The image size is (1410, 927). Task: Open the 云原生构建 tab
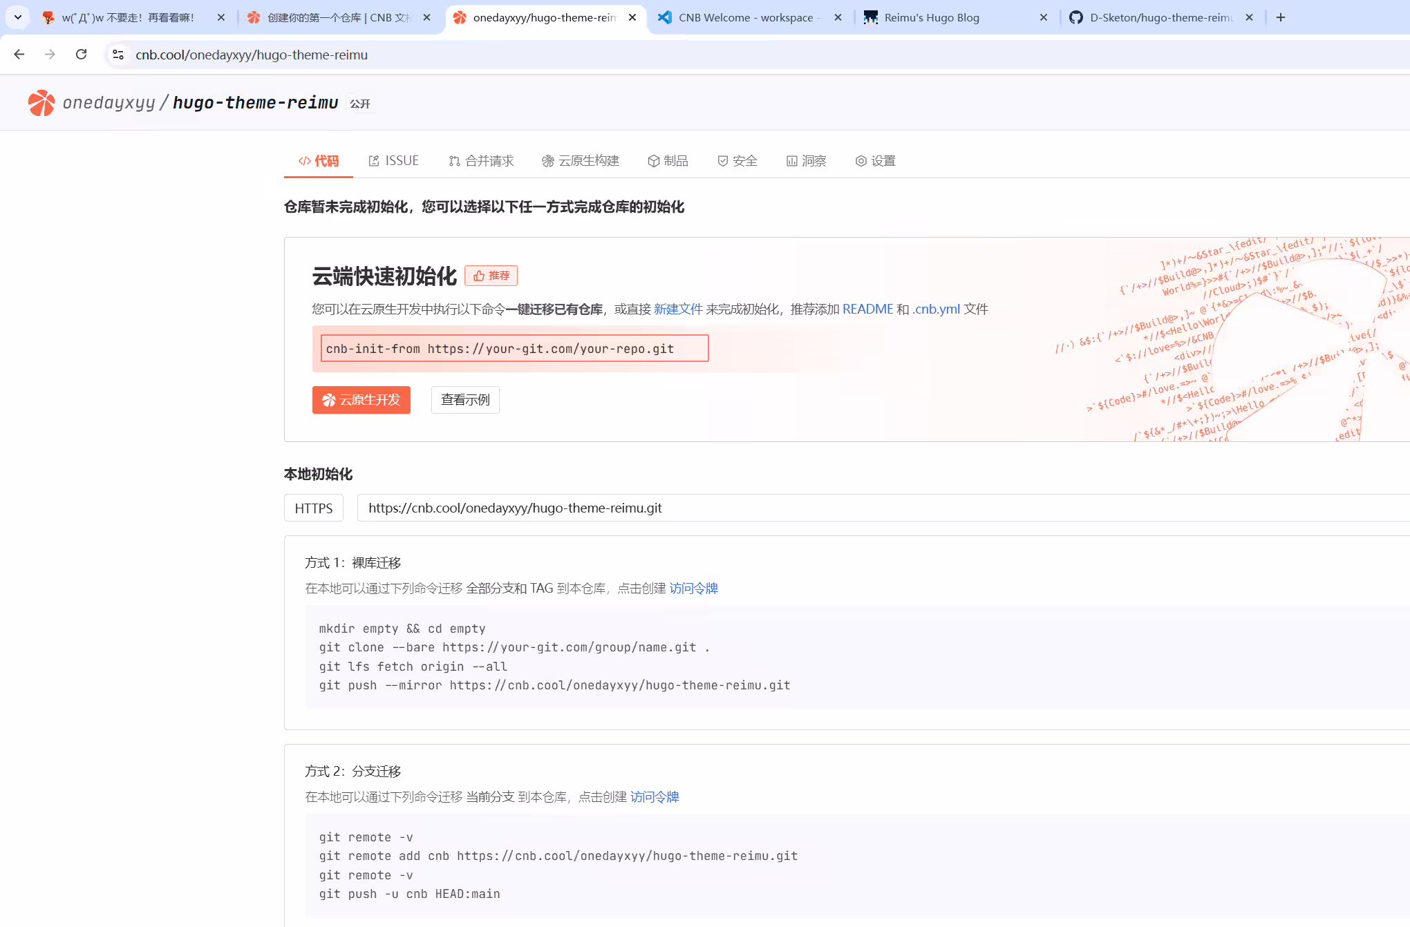coord(581,161)
